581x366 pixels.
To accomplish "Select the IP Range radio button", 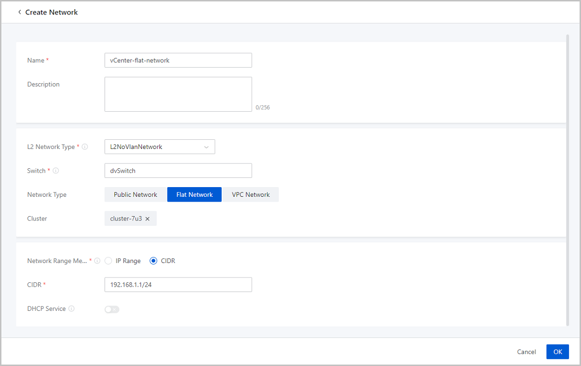I will (108, 261).
